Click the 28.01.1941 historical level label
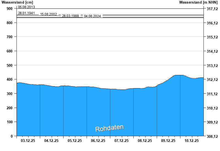 click(x=26, y=13)
